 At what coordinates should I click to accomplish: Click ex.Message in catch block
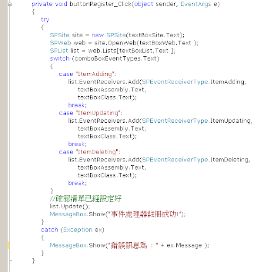184,245
